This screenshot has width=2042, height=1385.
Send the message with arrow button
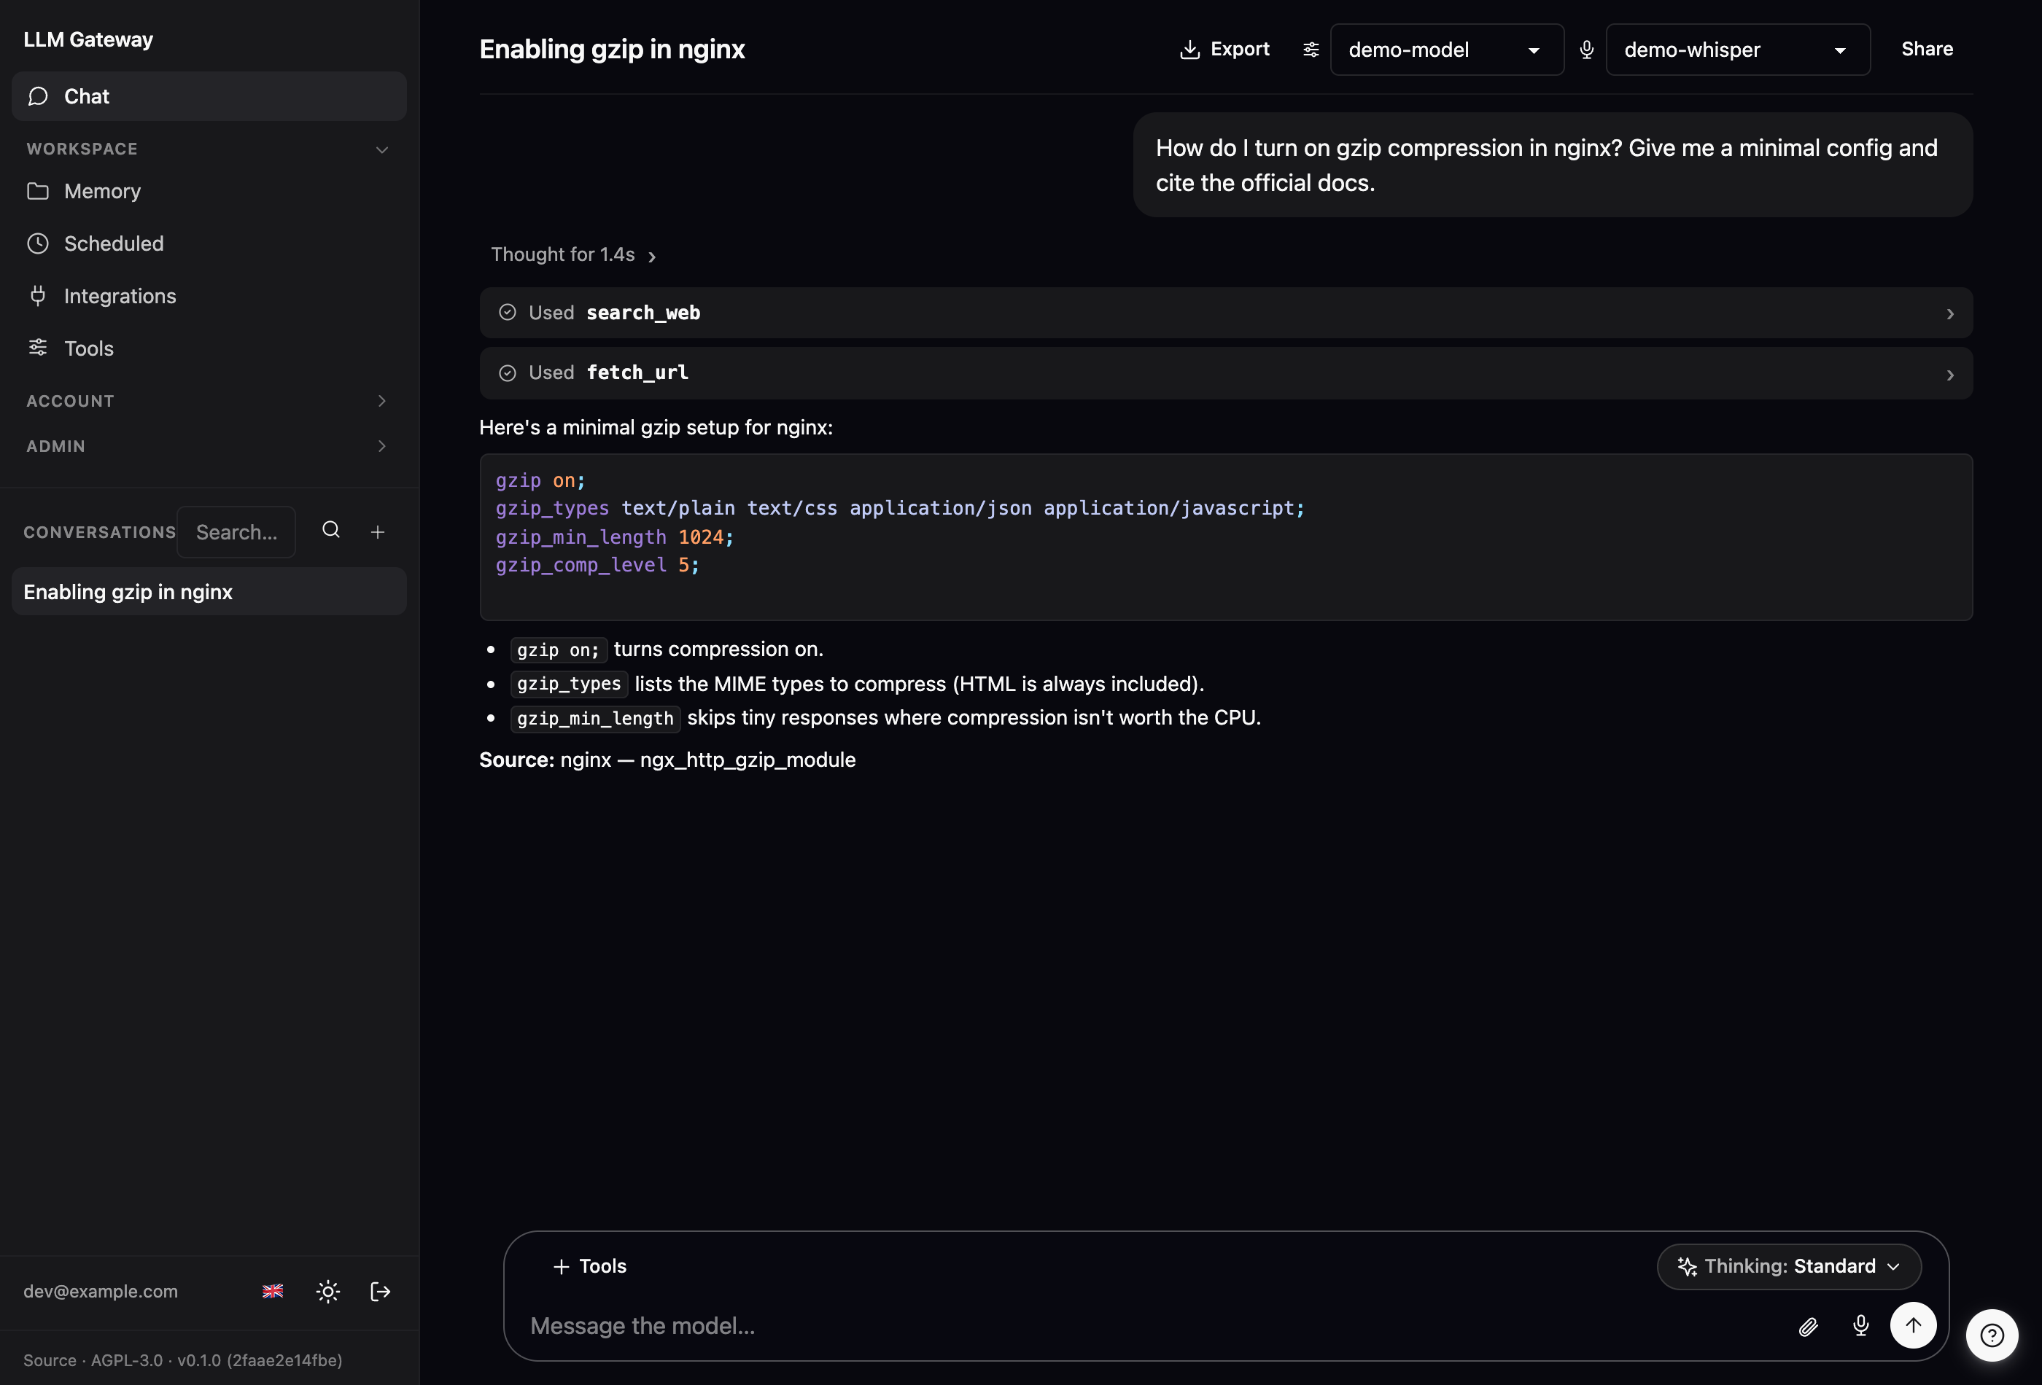[x=1913, y=1325]
